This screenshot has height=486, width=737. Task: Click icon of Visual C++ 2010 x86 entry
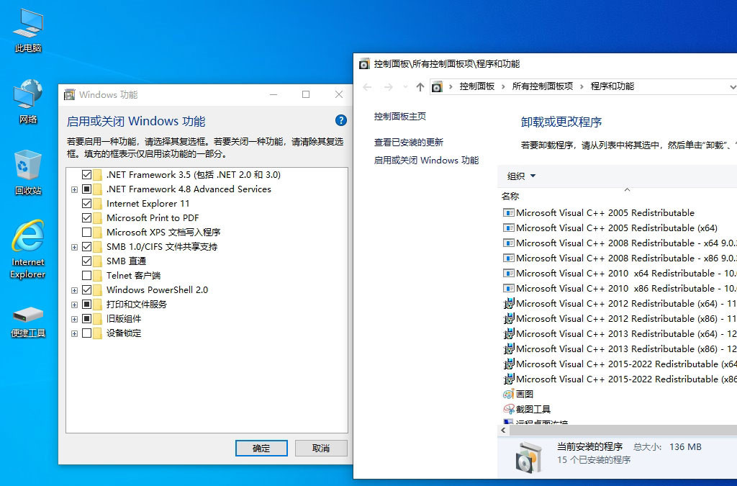[509, 288]
